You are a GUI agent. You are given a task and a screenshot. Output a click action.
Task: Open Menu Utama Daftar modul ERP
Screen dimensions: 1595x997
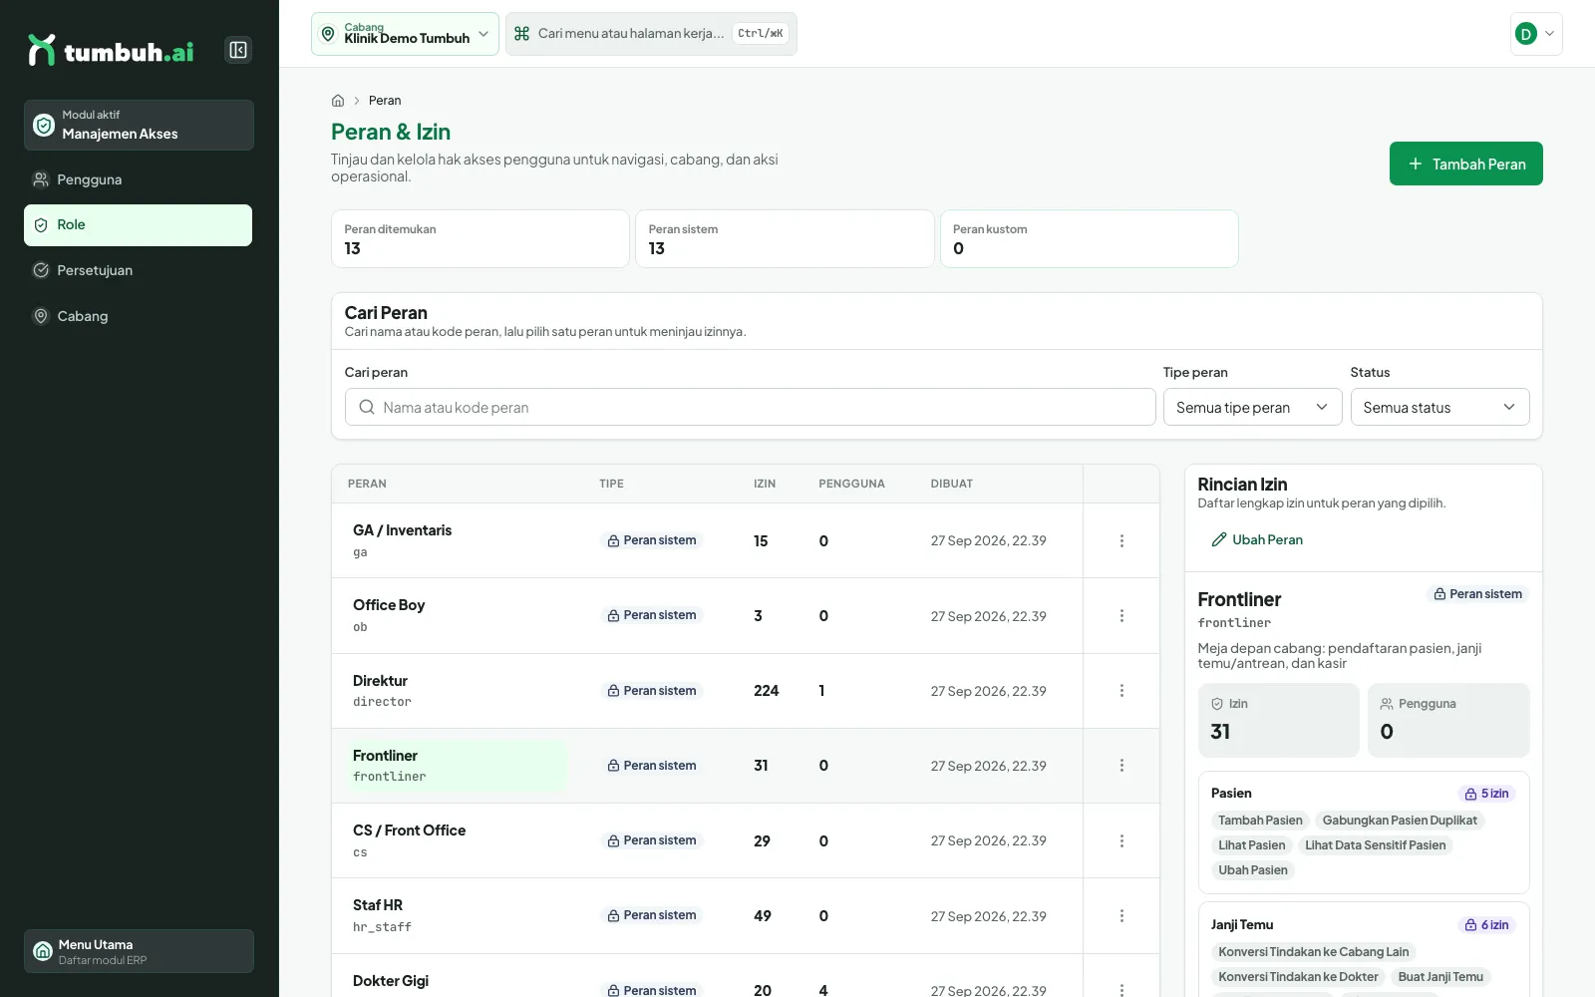(139, 951)
